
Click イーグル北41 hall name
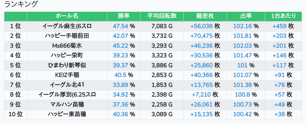[67, 85]
